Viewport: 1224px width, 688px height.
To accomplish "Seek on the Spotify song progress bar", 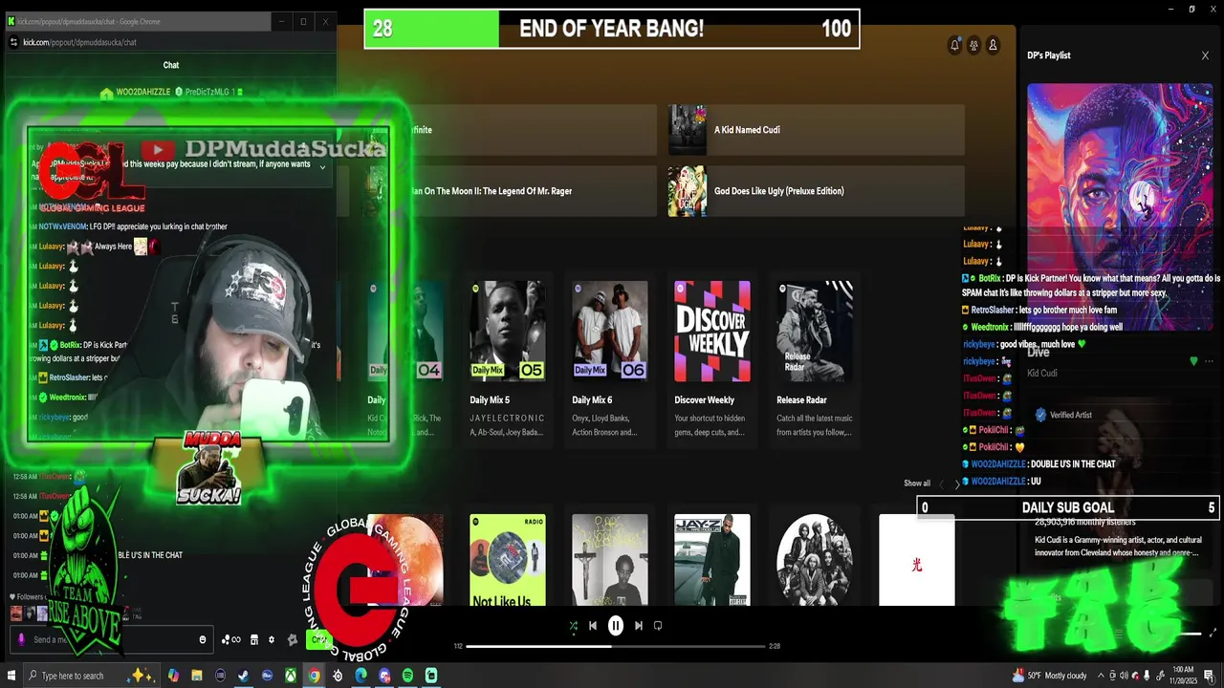I will [616, 646].
